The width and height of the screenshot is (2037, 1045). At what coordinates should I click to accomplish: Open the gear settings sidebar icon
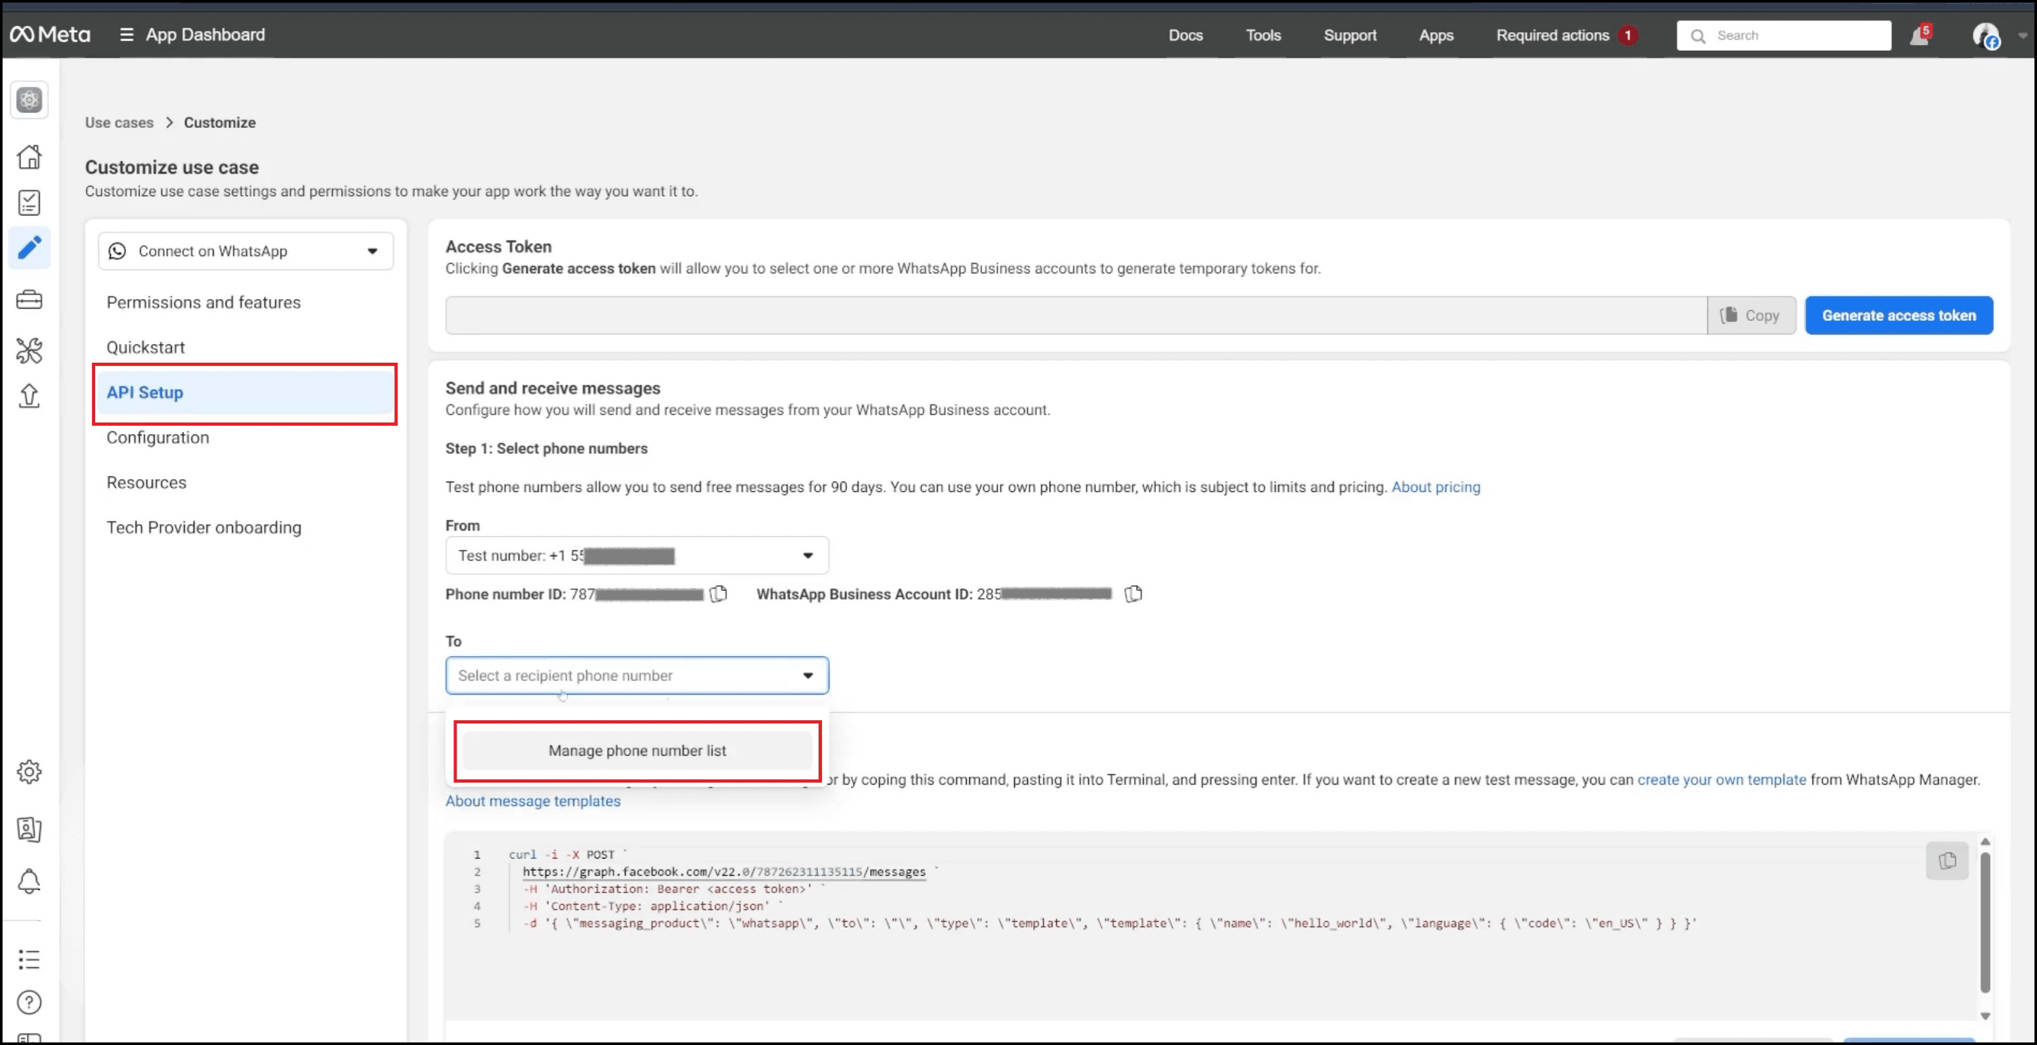tap(29, 772)
